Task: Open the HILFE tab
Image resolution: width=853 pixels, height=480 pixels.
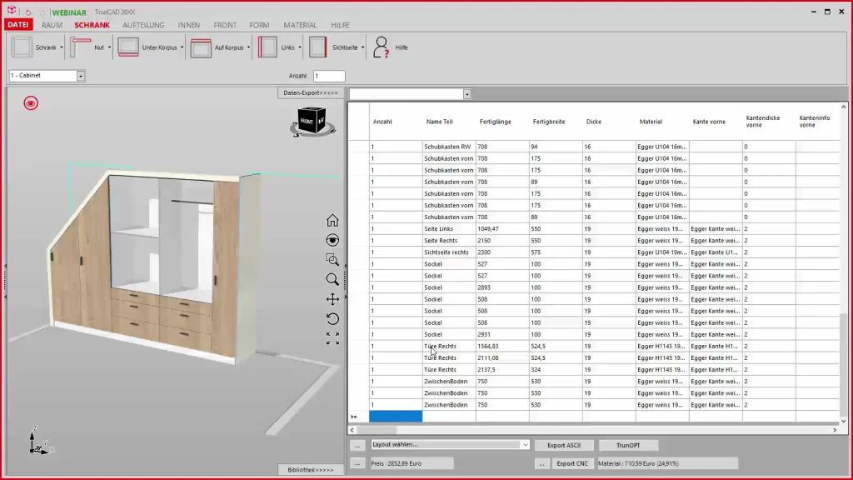Action: click(340, 25)
